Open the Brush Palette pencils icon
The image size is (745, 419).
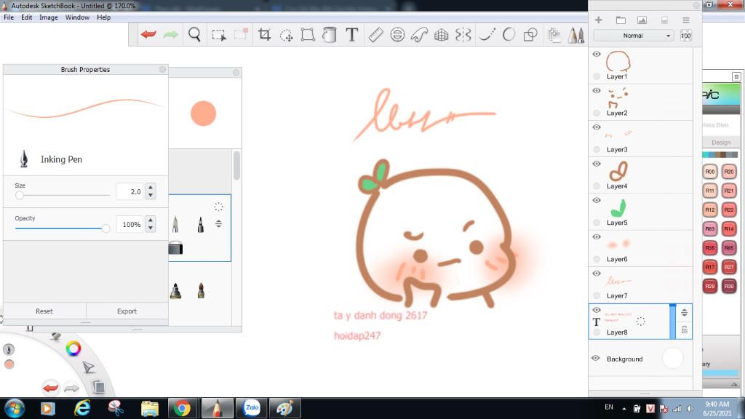576,35
